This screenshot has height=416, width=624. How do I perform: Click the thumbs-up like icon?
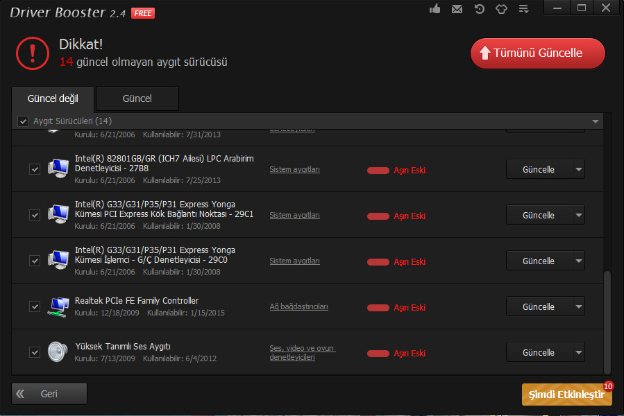[435, 8]
